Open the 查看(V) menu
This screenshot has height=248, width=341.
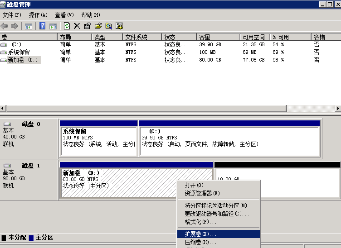(64, 15)
